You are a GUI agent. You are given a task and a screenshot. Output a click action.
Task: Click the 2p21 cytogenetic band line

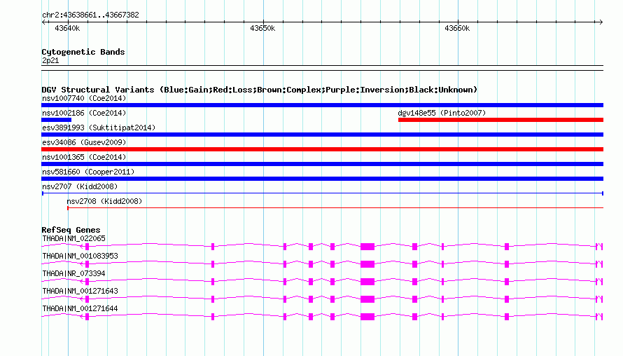point(322,68)
